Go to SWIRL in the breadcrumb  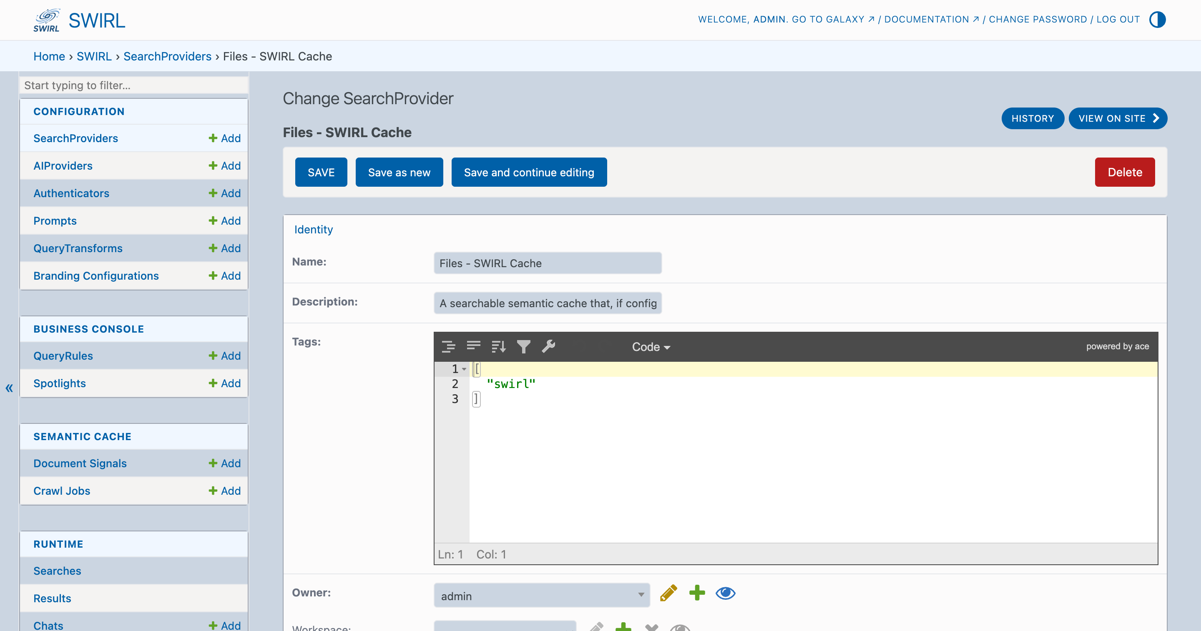(x=94, y=56)
